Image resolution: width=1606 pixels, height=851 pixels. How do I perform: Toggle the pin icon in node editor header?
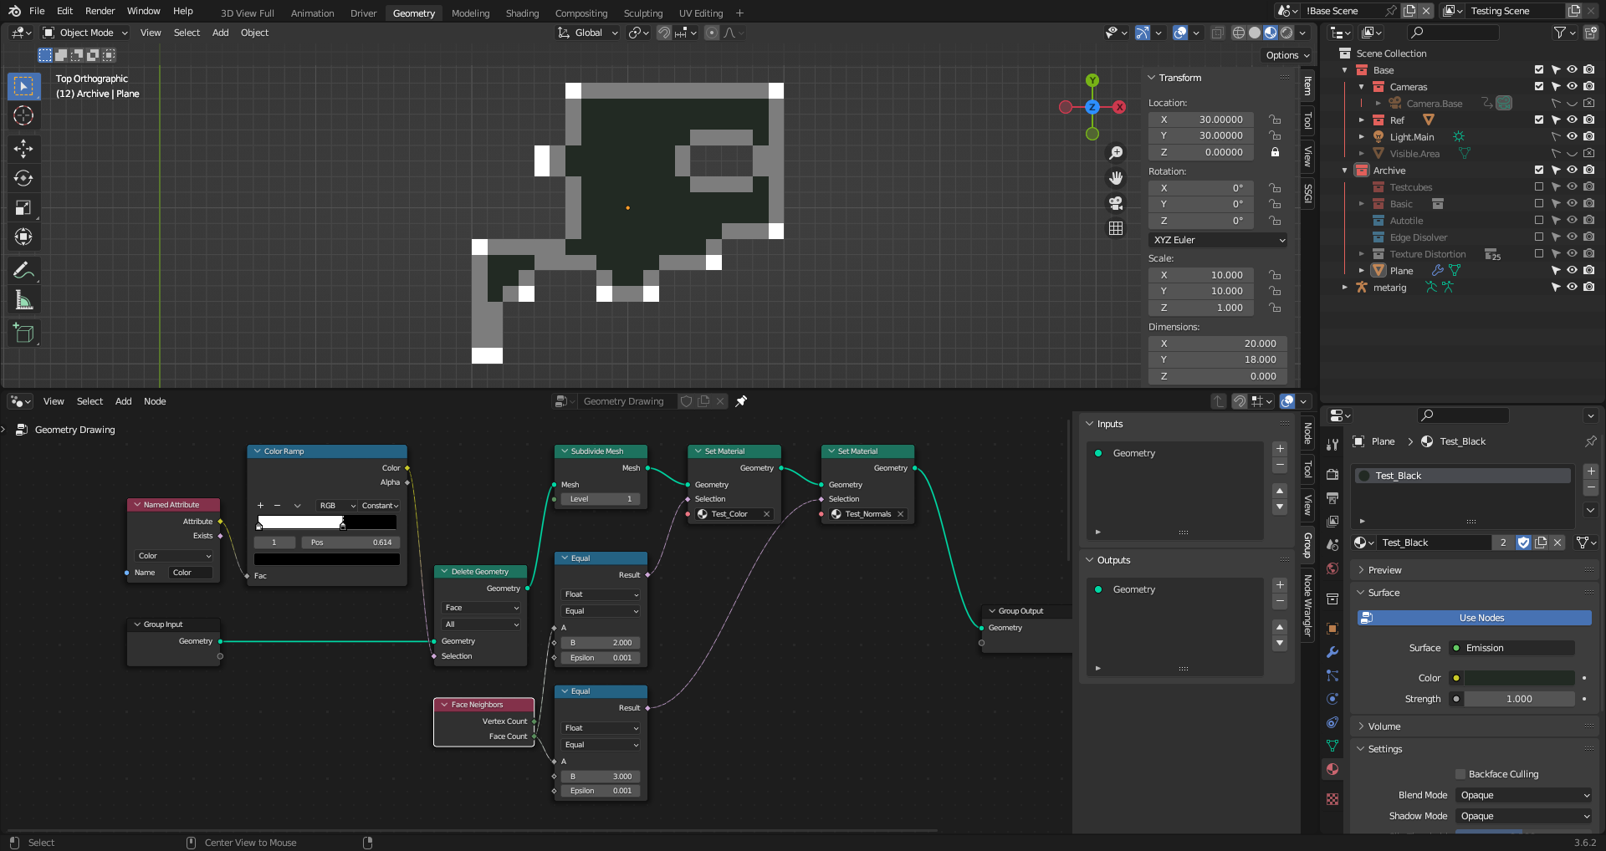pyautogui.click(x=741, y=401)
